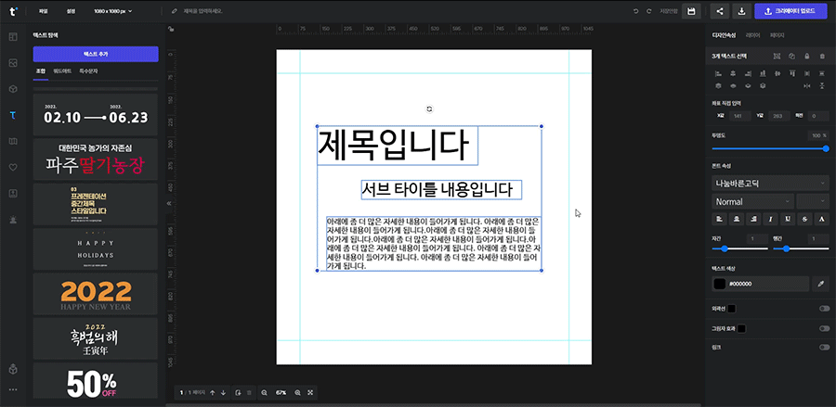The width and height of the screenshot is (836, 407).
Task: Pick text color with eyedropper
Action: coord(820,283)
